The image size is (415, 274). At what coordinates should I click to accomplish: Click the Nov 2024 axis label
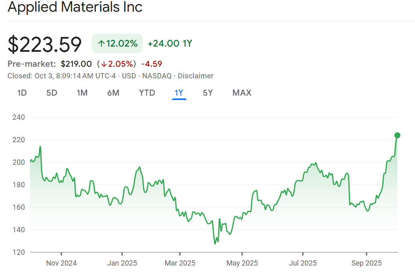point(61,263)
